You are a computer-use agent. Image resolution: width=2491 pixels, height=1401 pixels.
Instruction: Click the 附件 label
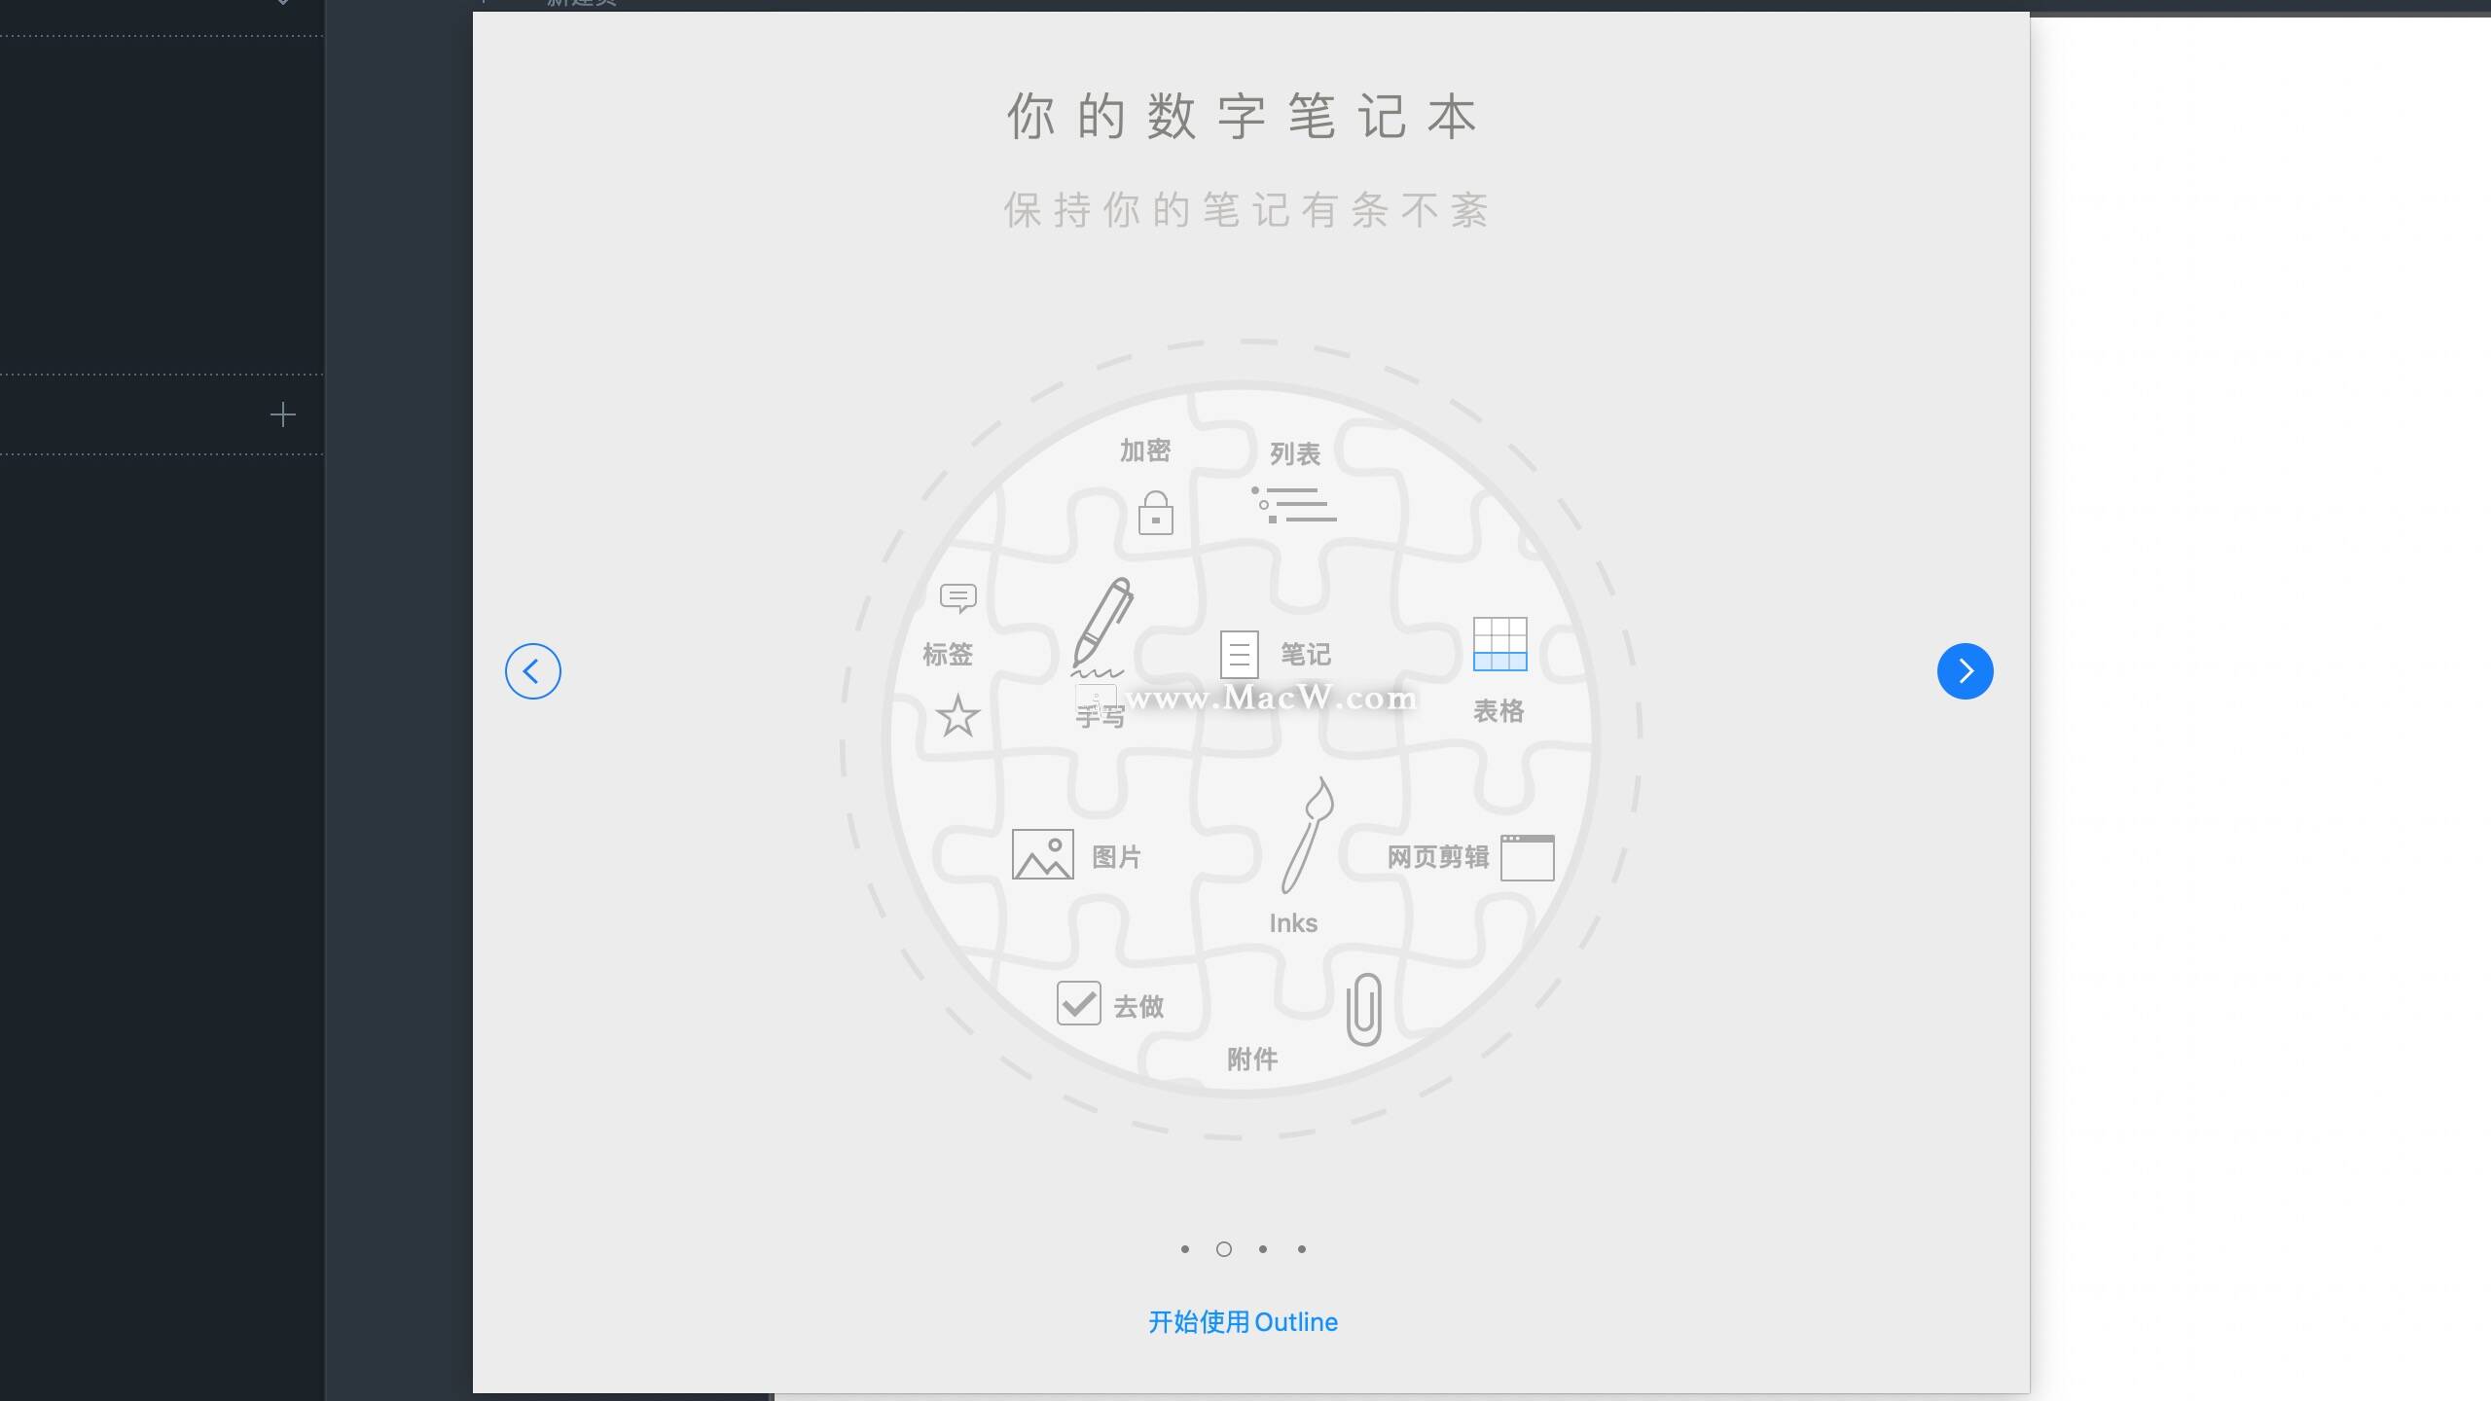[1251, 1059]
